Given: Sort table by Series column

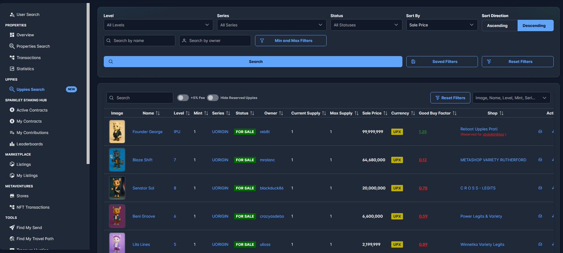Looking at the screenshot, I should coord(221,113).
